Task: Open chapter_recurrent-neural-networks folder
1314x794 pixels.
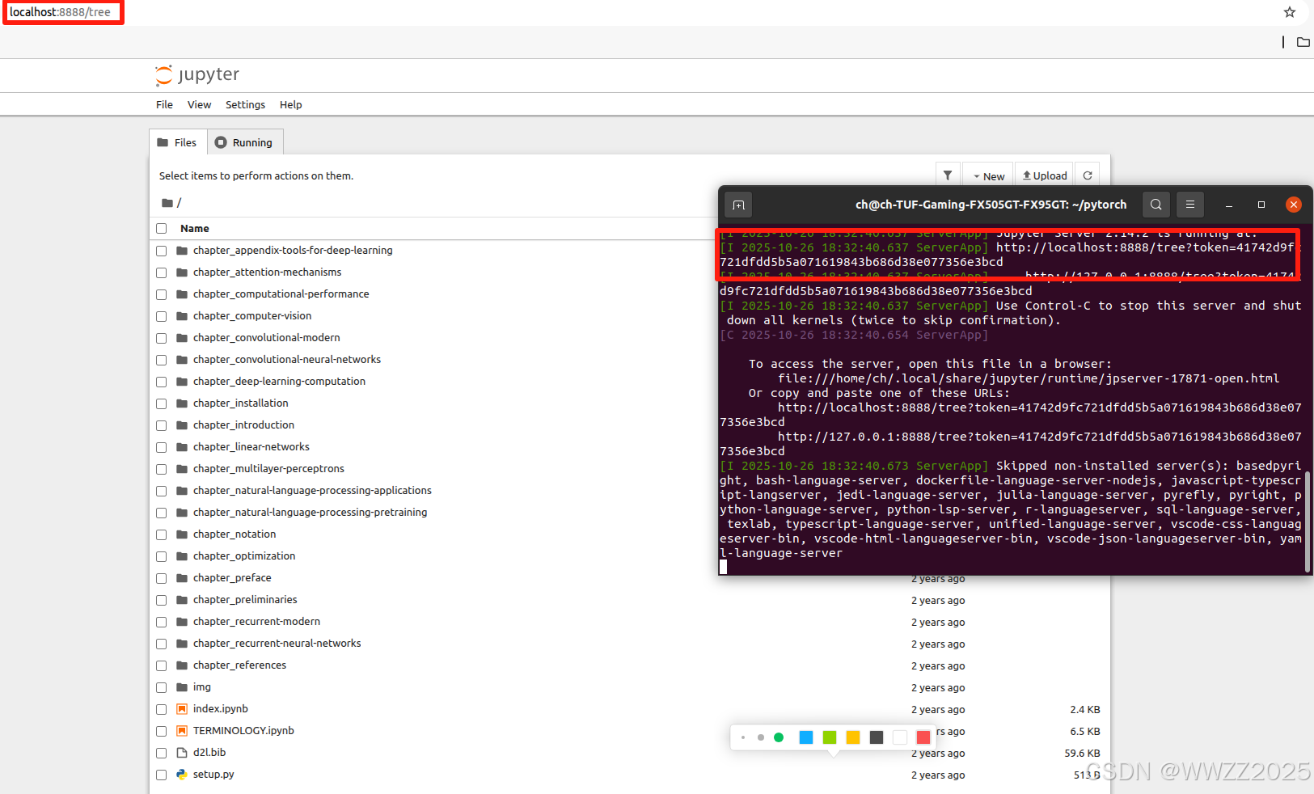Action: point(277,644)
